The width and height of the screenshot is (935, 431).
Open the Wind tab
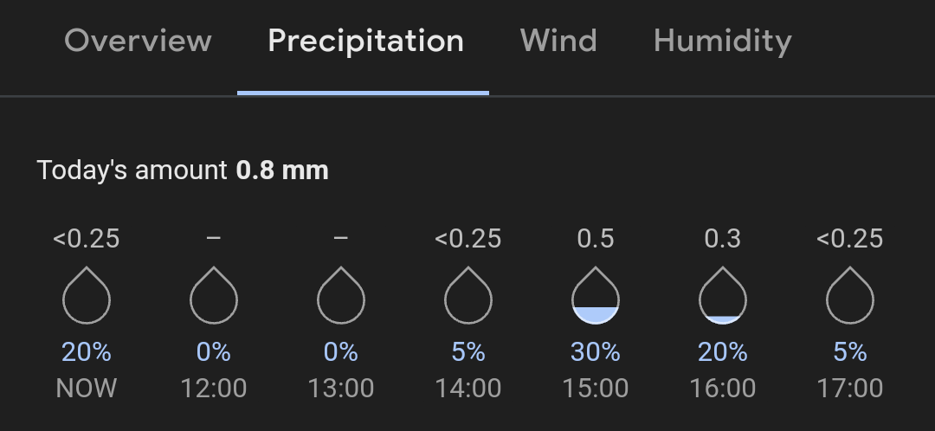(x=558, y=42)
